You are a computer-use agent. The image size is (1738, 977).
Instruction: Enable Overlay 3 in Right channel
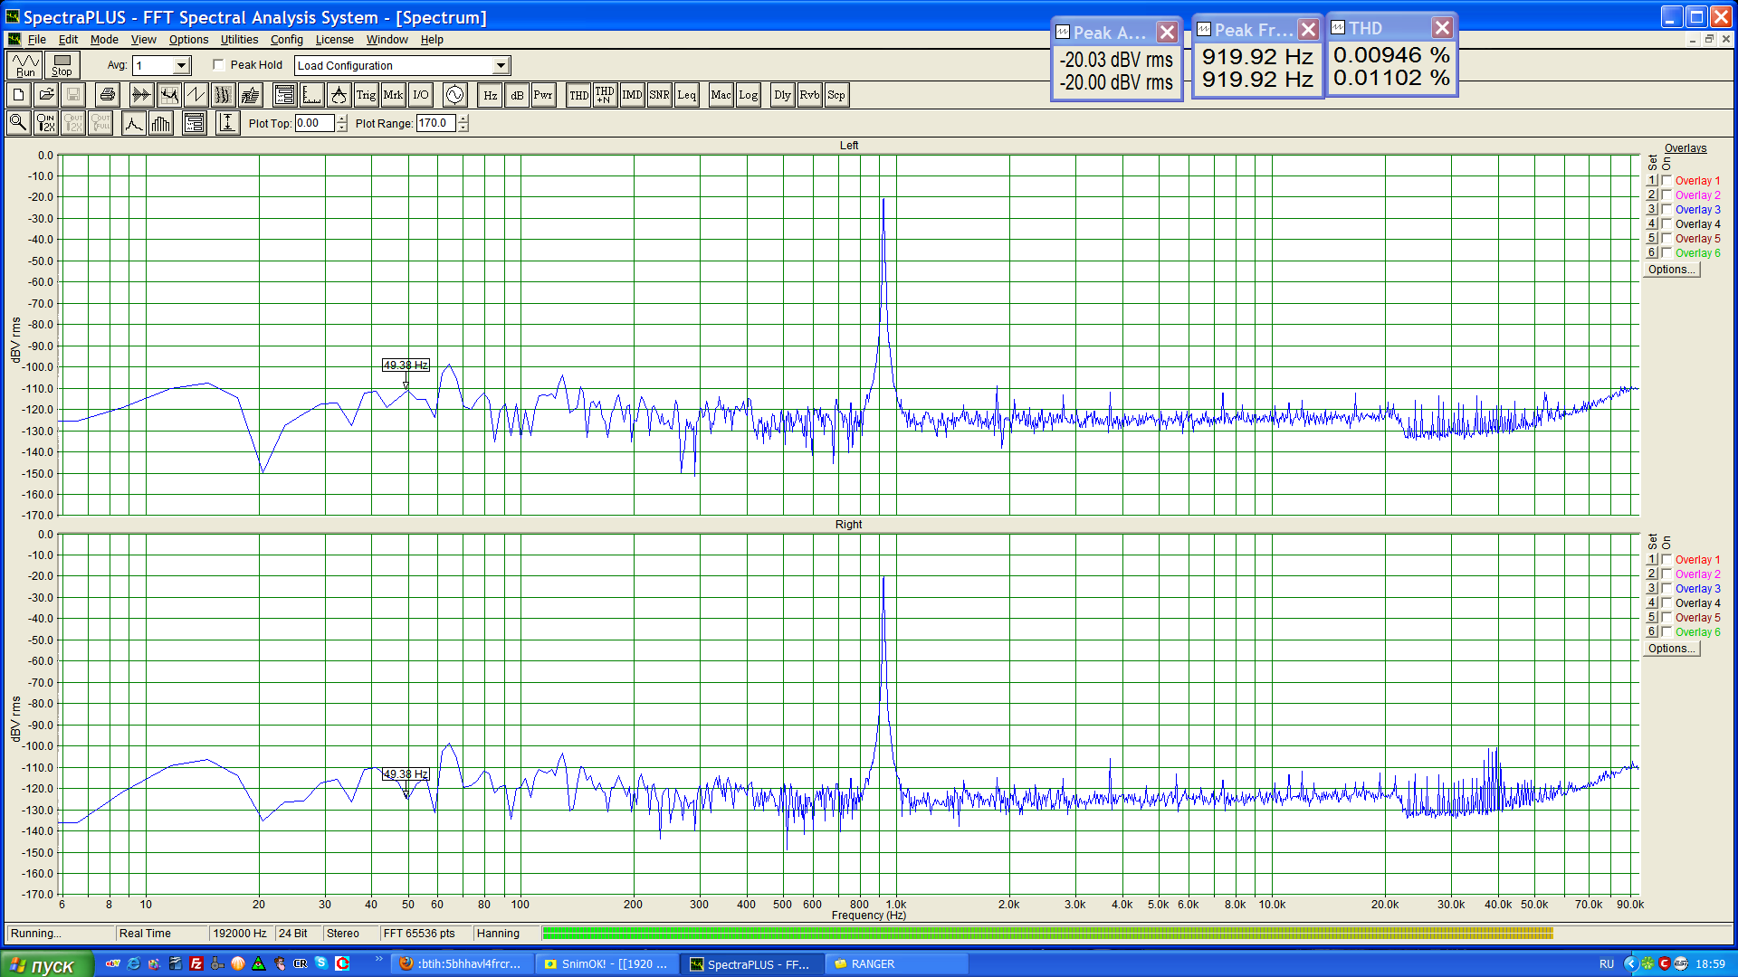click(x=1666, y=589)
